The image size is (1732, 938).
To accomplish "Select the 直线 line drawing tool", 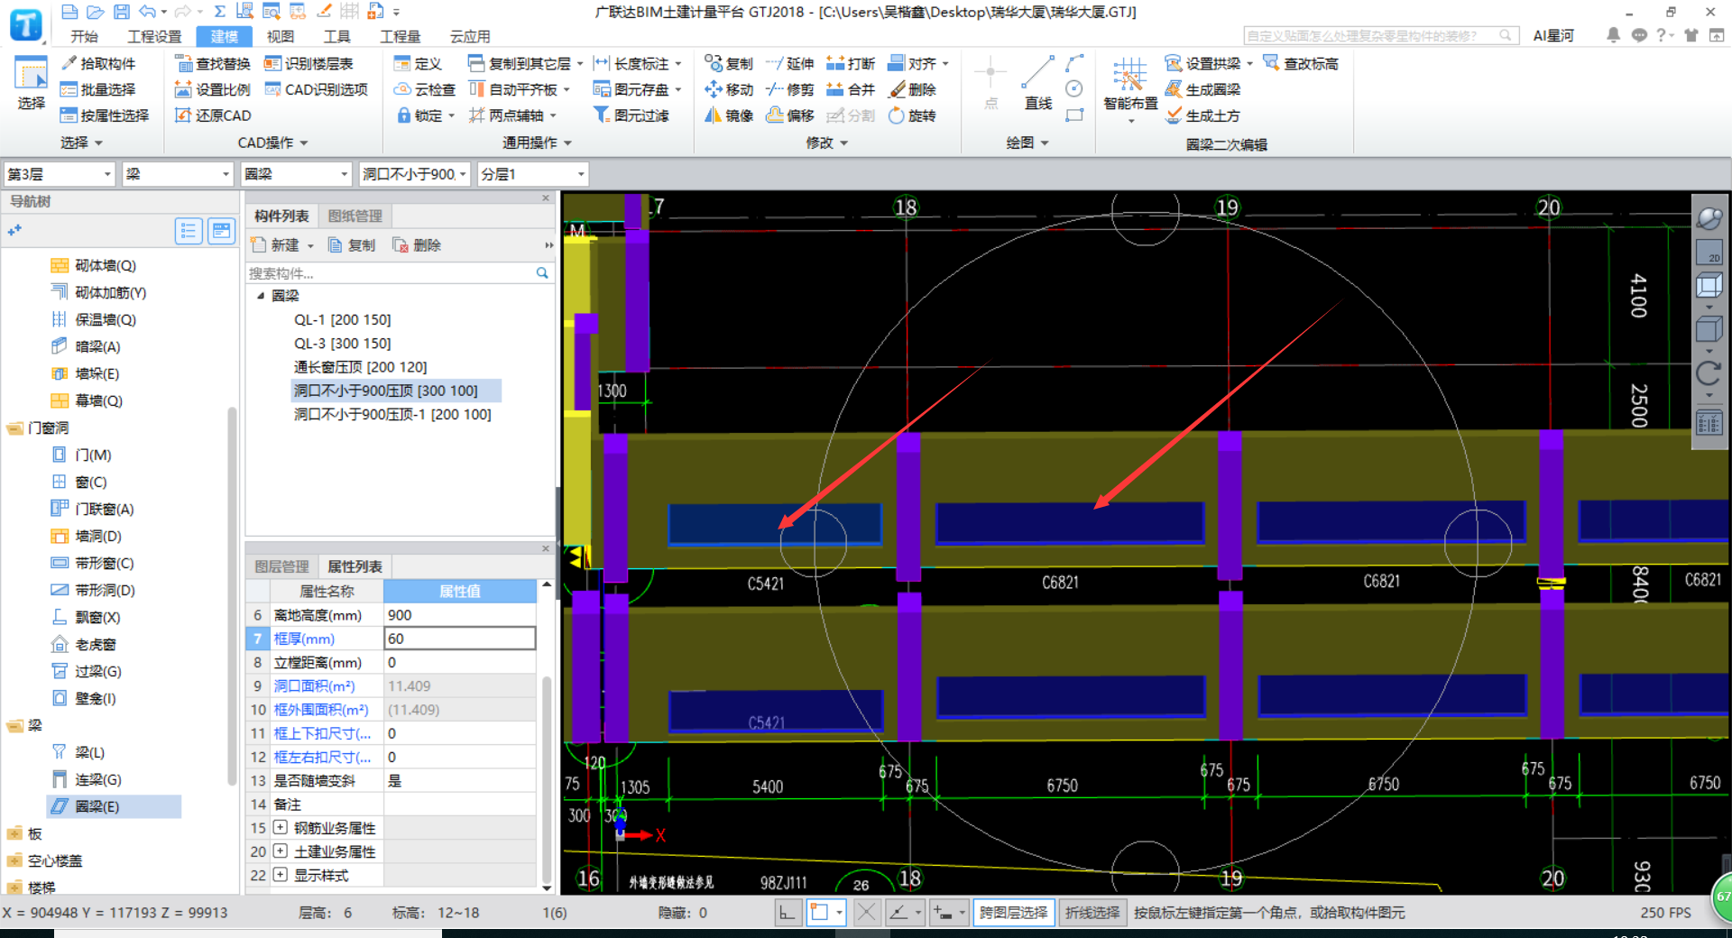I will [1038, 83].
